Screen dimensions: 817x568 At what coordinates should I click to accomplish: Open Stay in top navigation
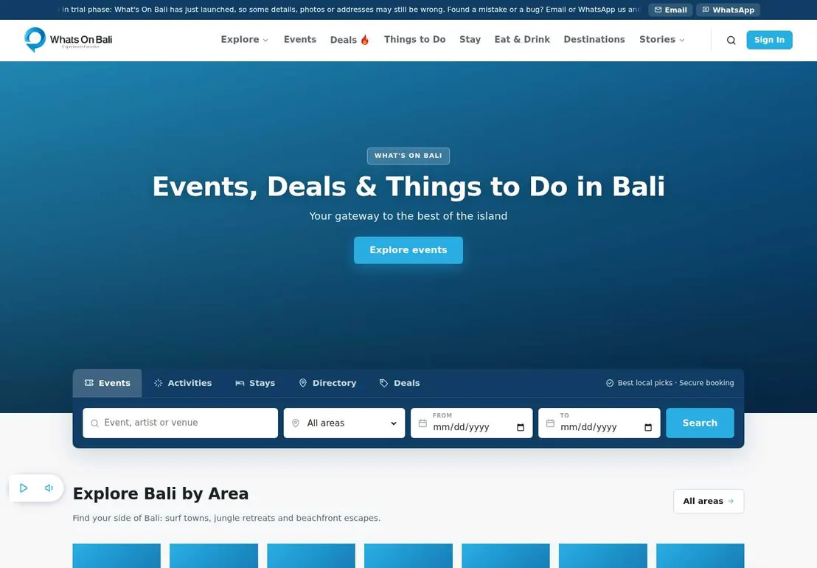[470, 40]
